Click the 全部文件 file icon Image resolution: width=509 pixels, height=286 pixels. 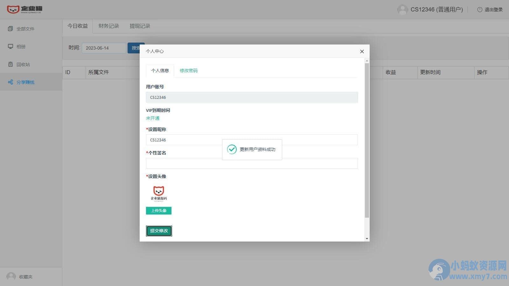(x=10, y=29)
